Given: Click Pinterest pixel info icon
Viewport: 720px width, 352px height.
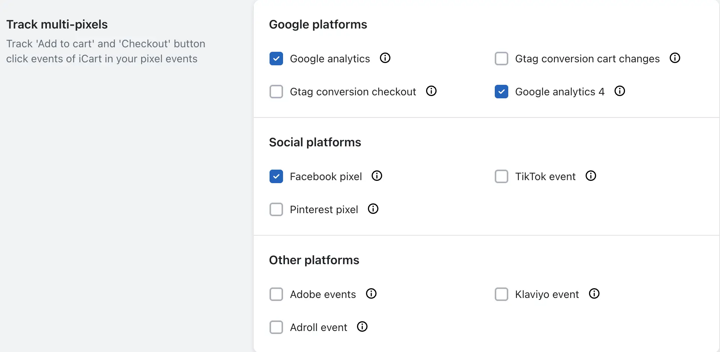Looking at the screenshot, I should point(373,209).
